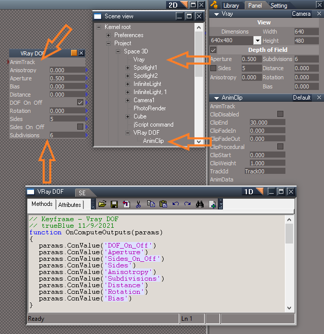Image resolution: width=324 pixels, height=334 pixels.
Task: Click the Open file icon in script editor
Action: pyautogui.click(x=102, y=204)
